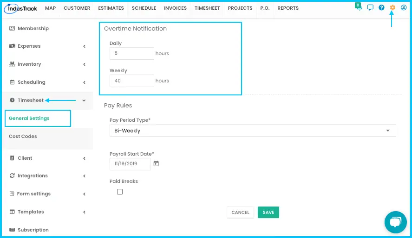Open the notifications bell icon
This screenshot has height=238, width=412.
(359, 6)
